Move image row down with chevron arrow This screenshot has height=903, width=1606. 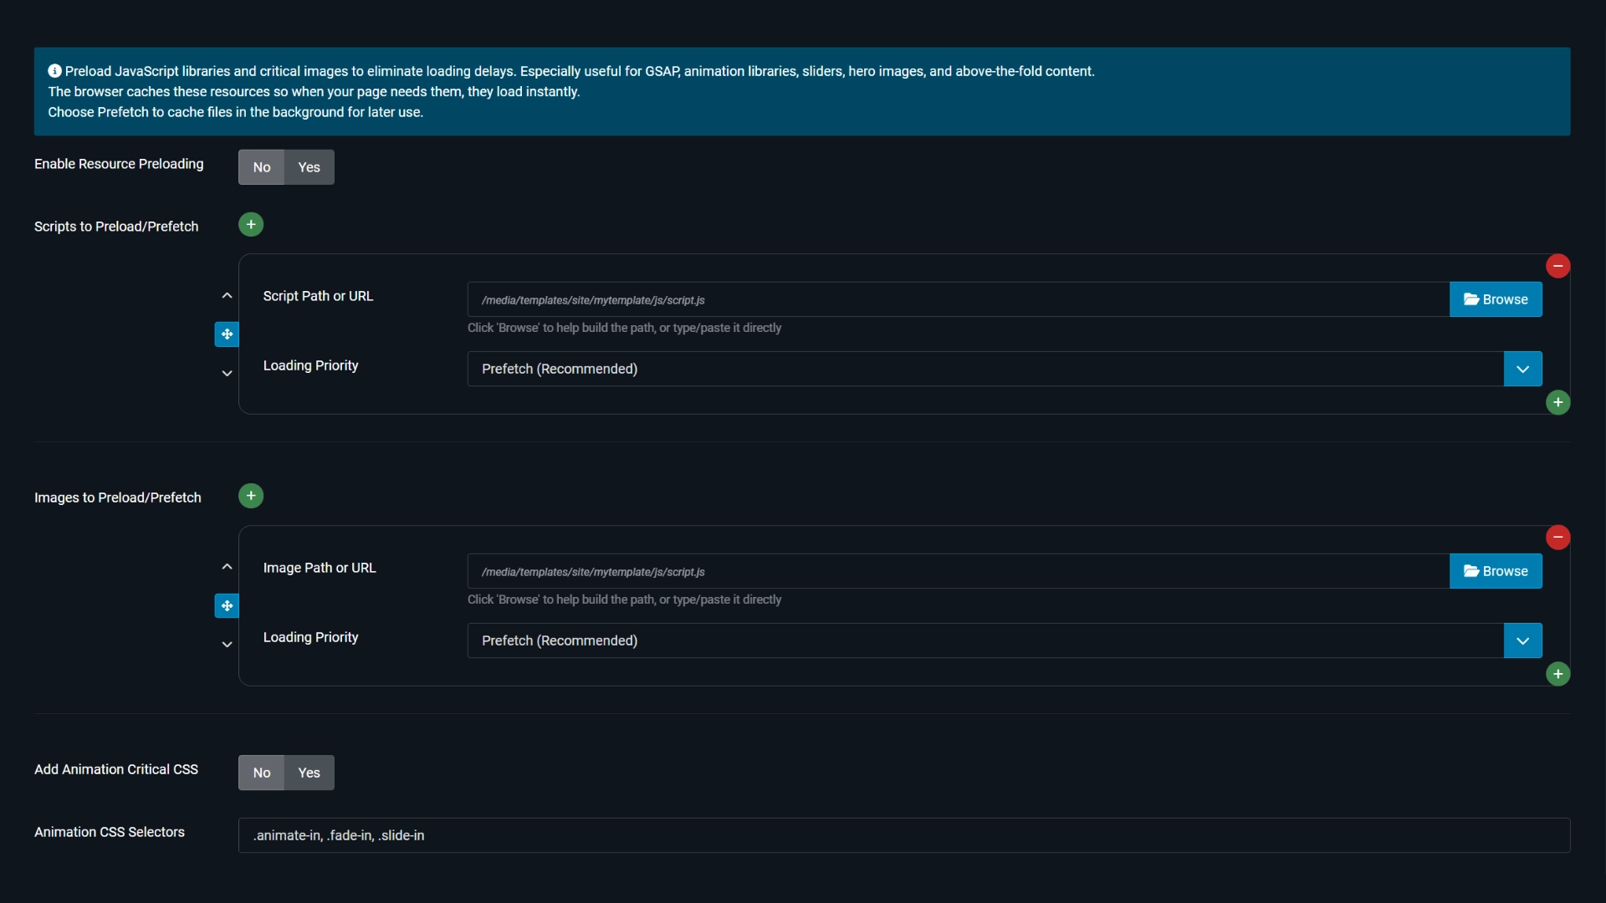[x=227, y=645]
